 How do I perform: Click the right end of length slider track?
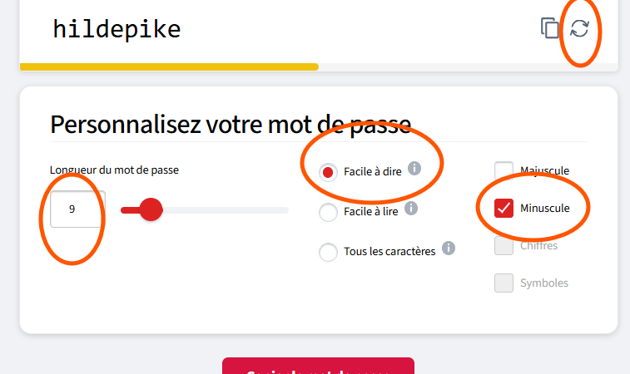[286, 210]
